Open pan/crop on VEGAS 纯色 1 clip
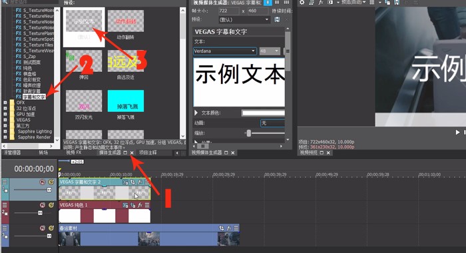The image size is (466, 253). 132,205
